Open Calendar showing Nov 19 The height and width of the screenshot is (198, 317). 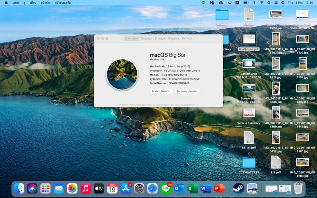[112, 188]
